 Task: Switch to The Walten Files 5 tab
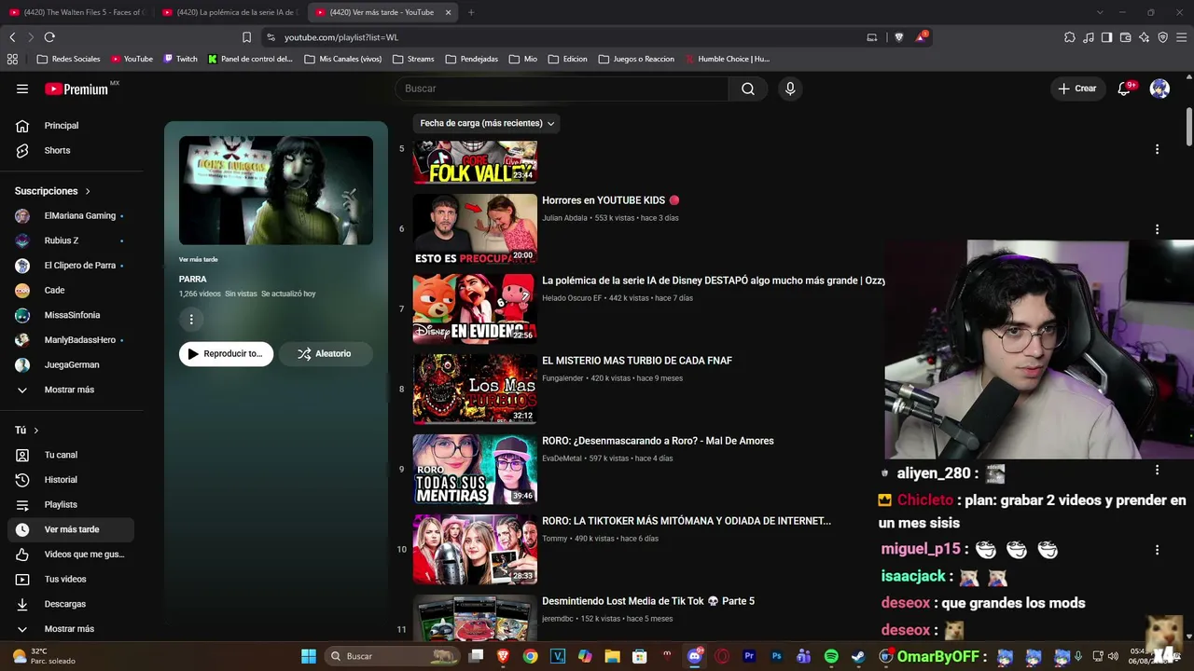pyautogui.click(x=76, y=12)
